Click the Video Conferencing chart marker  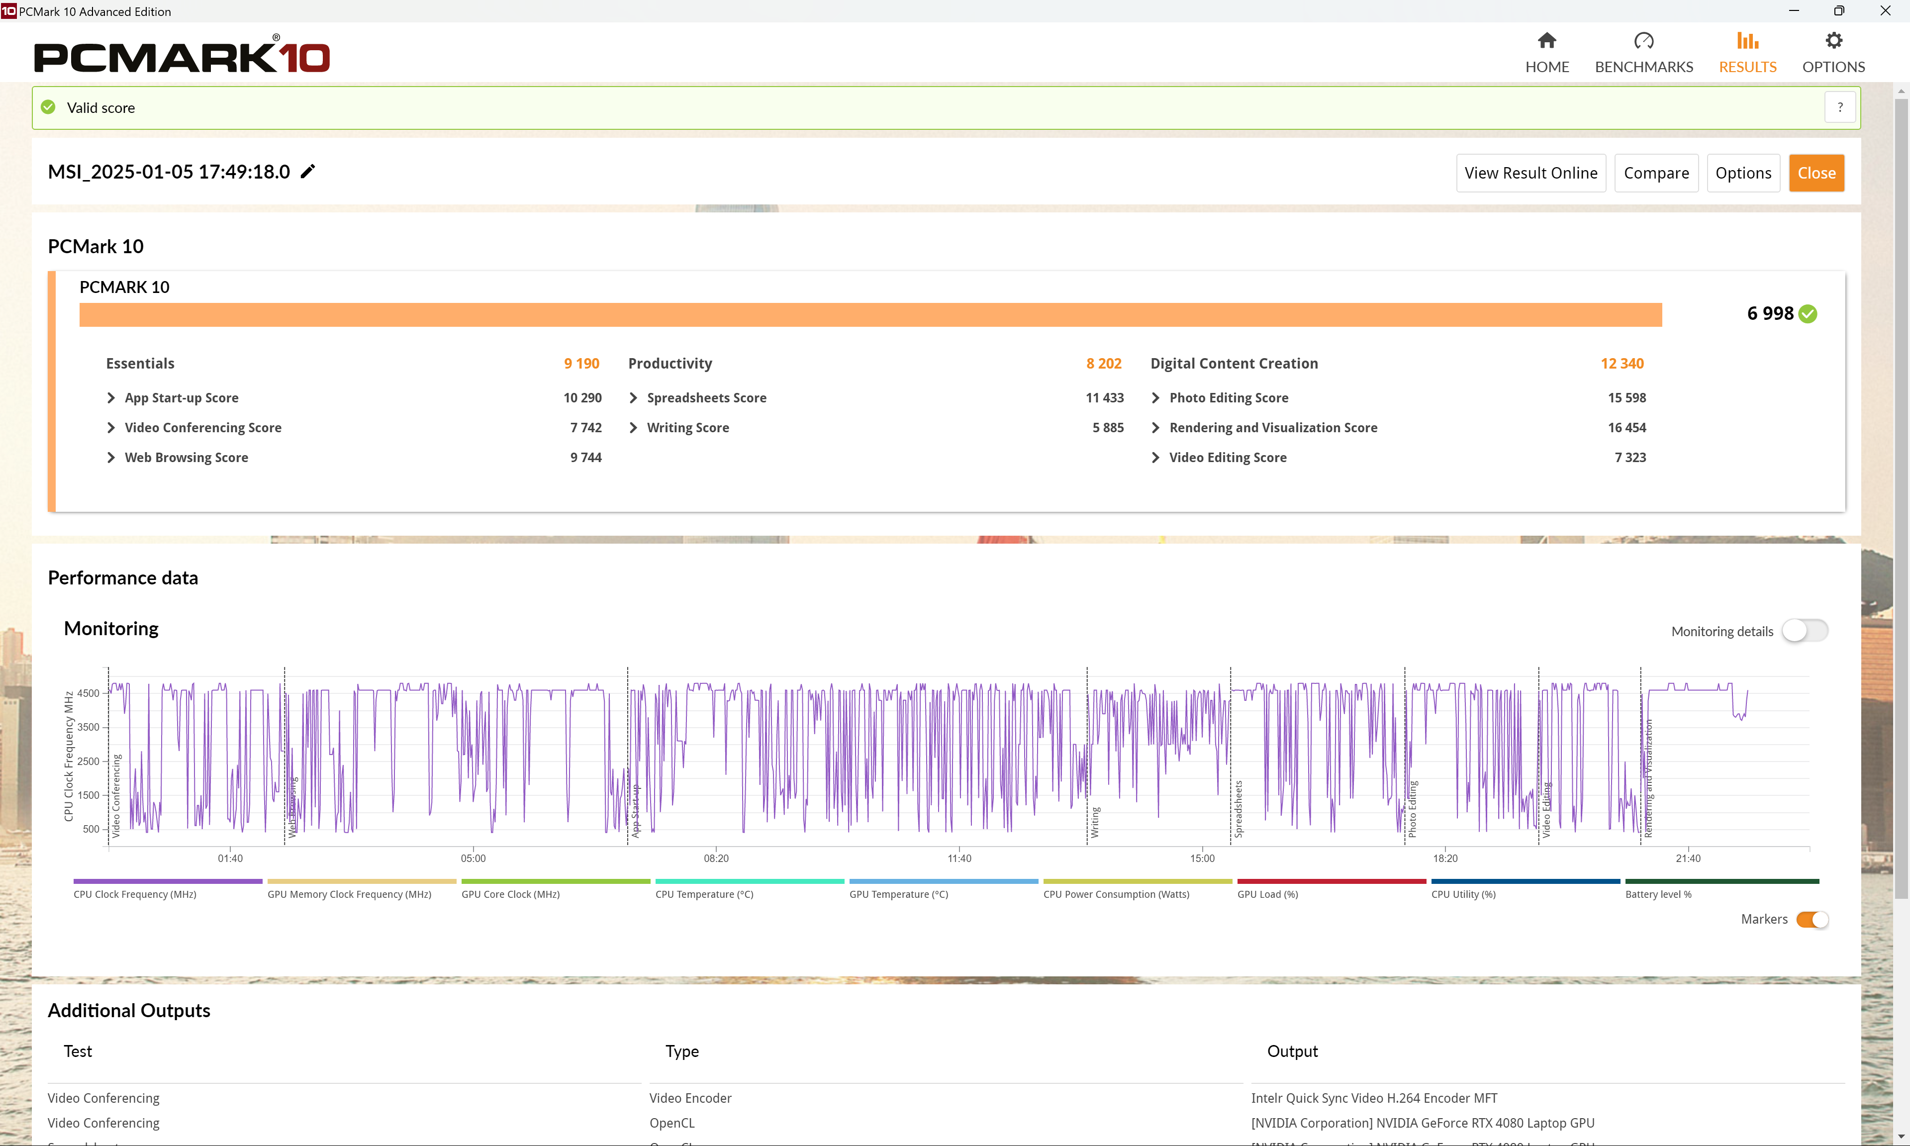pos(116,796)
